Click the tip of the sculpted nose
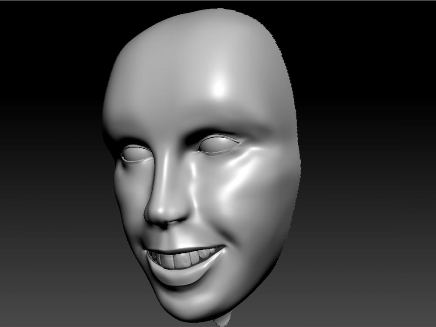The width and height of the screenshot is (436, 327). [x=161, y=210]
